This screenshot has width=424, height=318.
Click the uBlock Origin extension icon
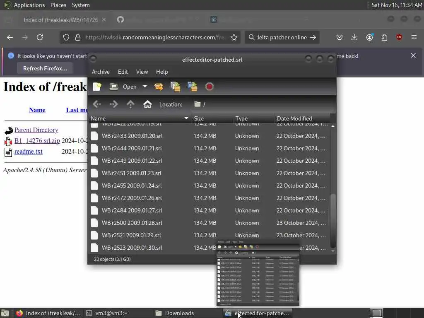399,37
